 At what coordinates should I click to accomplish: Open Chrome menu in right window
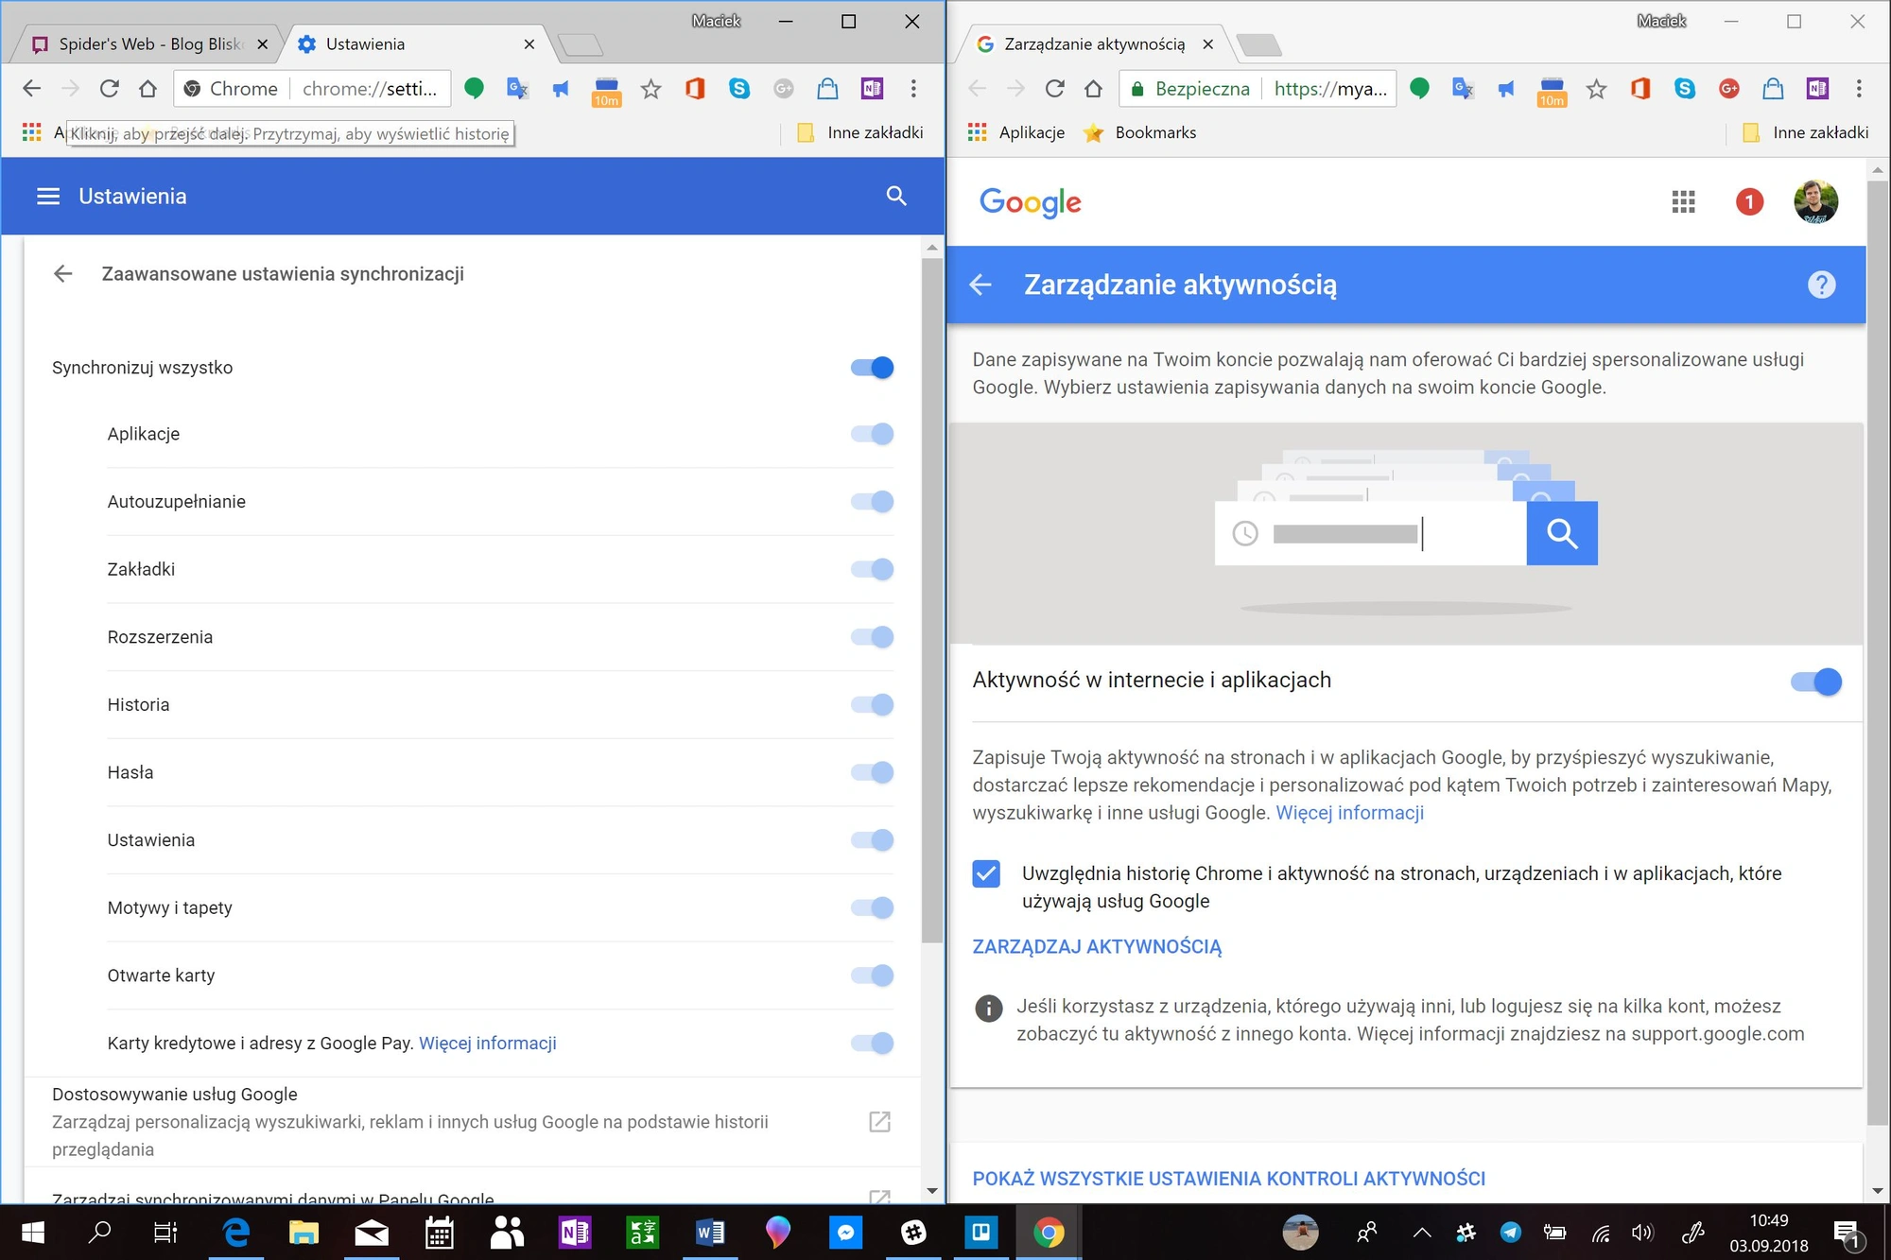click(x=1859, y=89)
